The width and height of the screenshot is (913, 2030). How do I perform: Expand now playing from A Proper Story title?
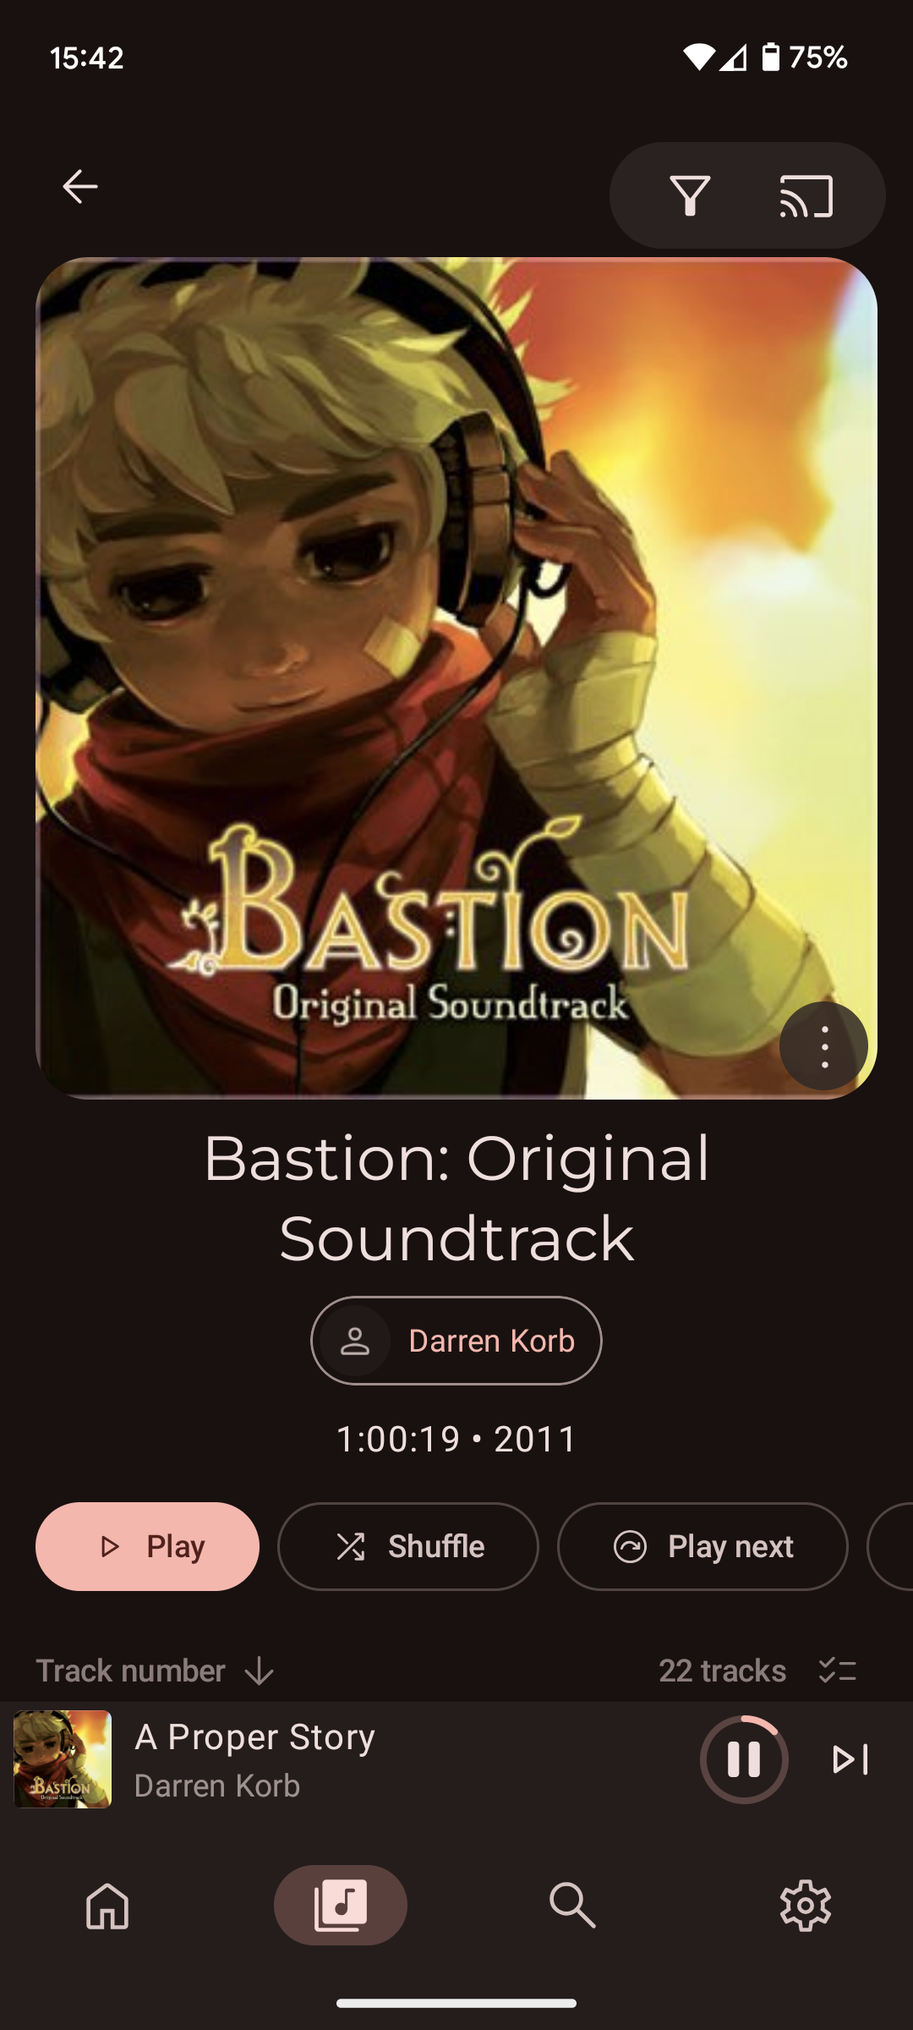254,1737
